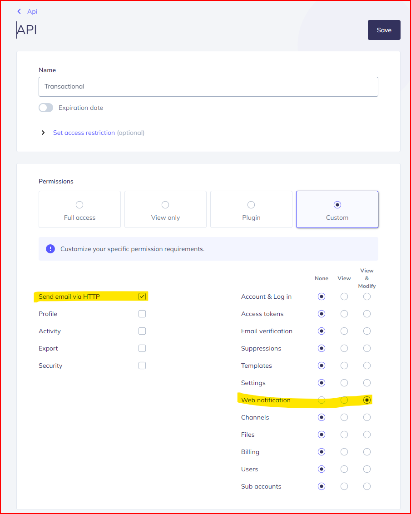411x514 pixels.
Task: Set Sub accounts to View
Action: click(344, 486)
